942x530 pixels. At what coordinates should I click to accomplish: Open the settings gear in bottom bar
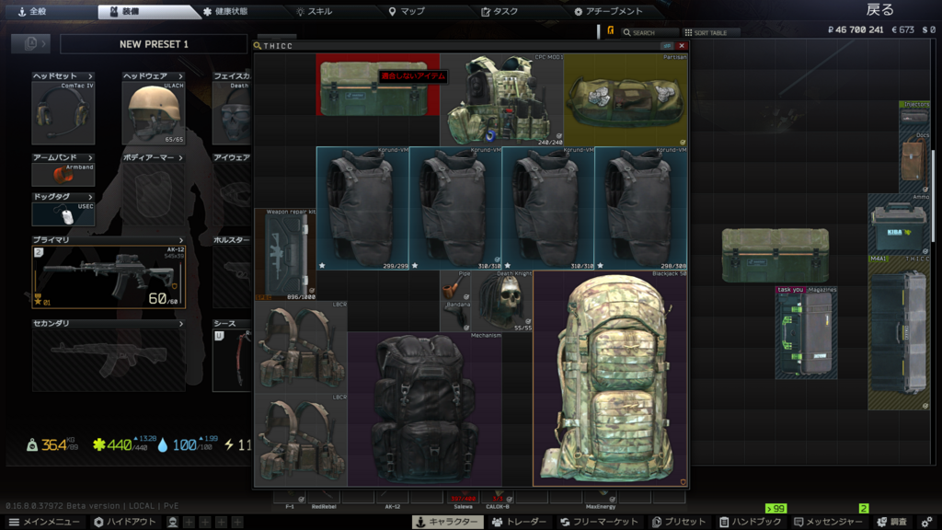pos(926,522)
